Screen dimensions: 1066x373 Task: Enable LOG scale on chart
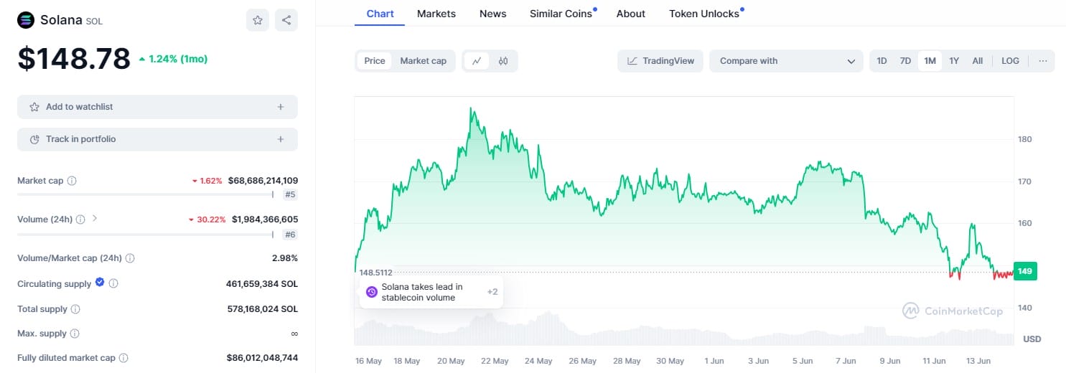(1010, 61)
